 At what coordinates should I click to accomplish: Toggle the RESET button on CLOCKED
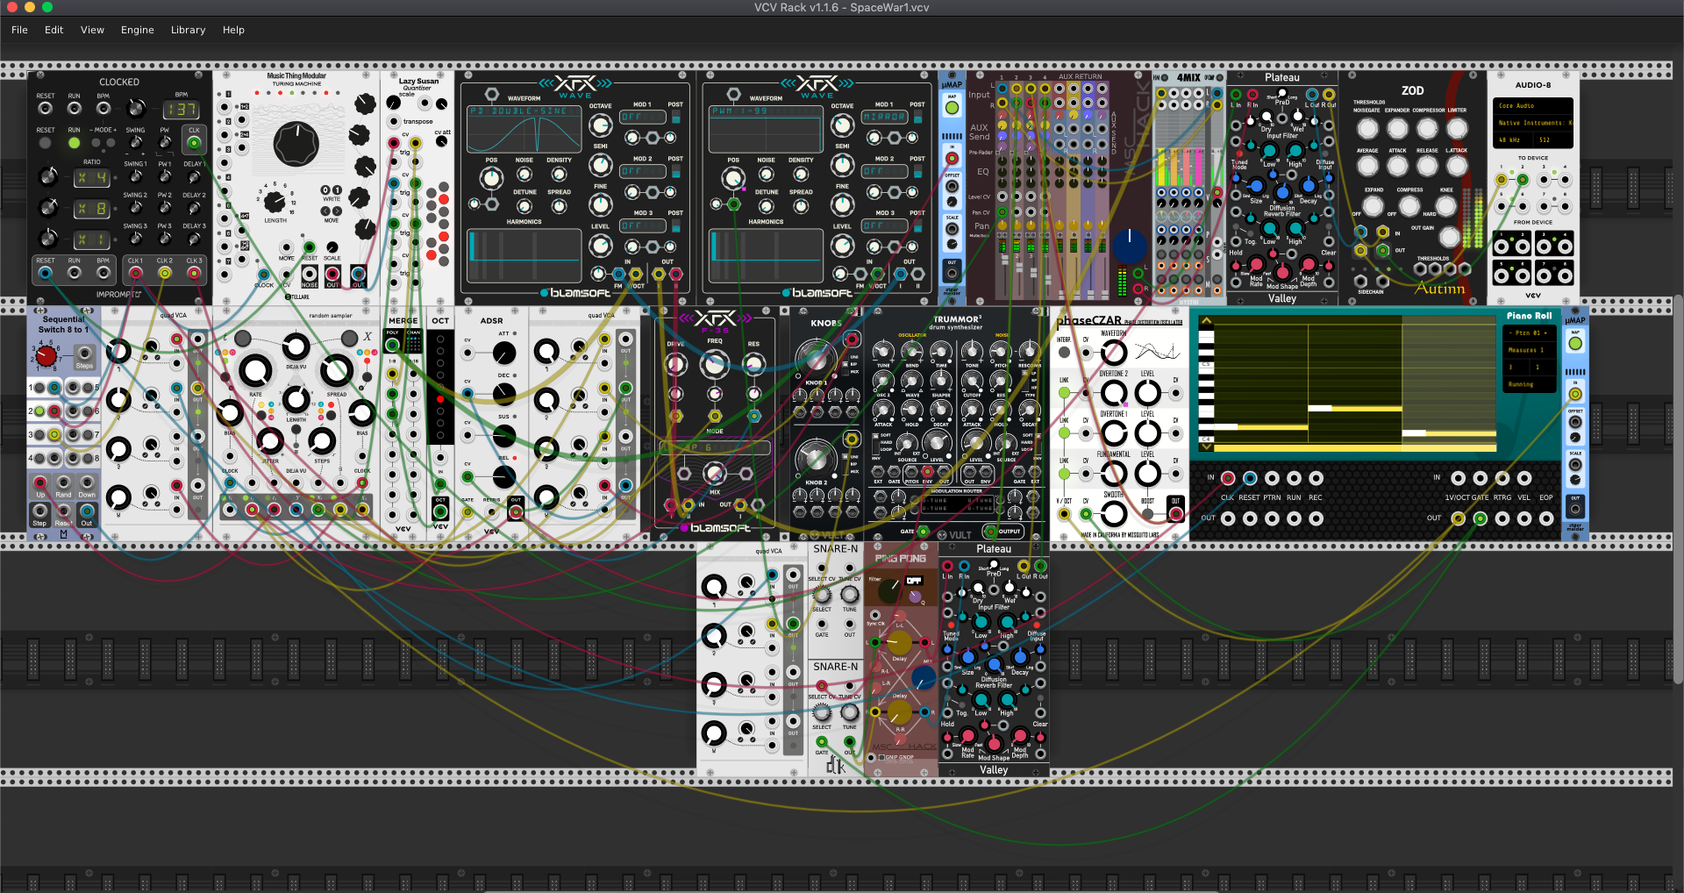pyautogui.click(x=45, y=142)
